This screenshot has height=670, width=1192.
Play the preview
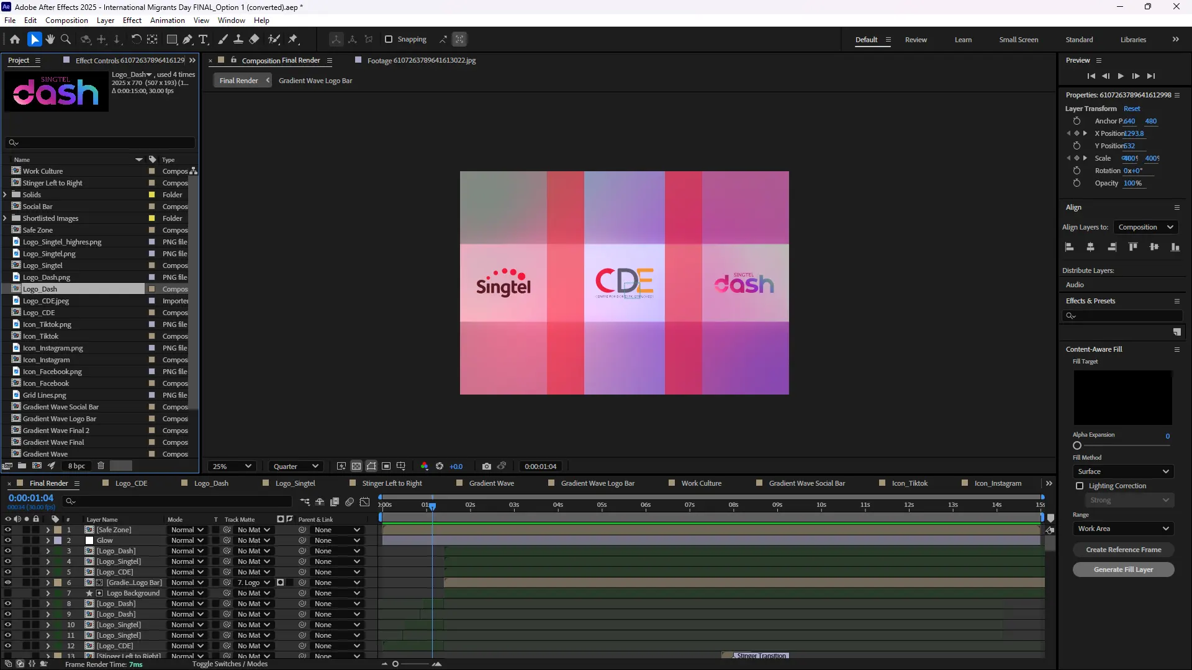(1121, 76)
